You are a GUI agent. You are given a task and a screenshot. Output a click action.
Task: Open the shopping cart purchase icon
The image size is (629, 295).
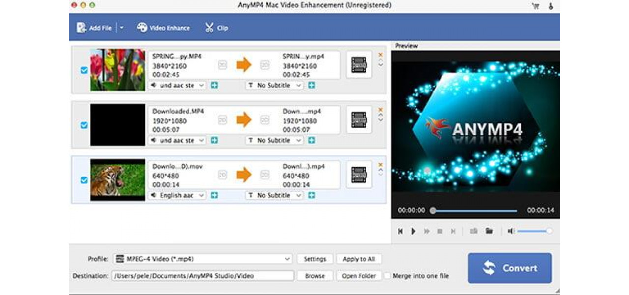coord(535,6)
